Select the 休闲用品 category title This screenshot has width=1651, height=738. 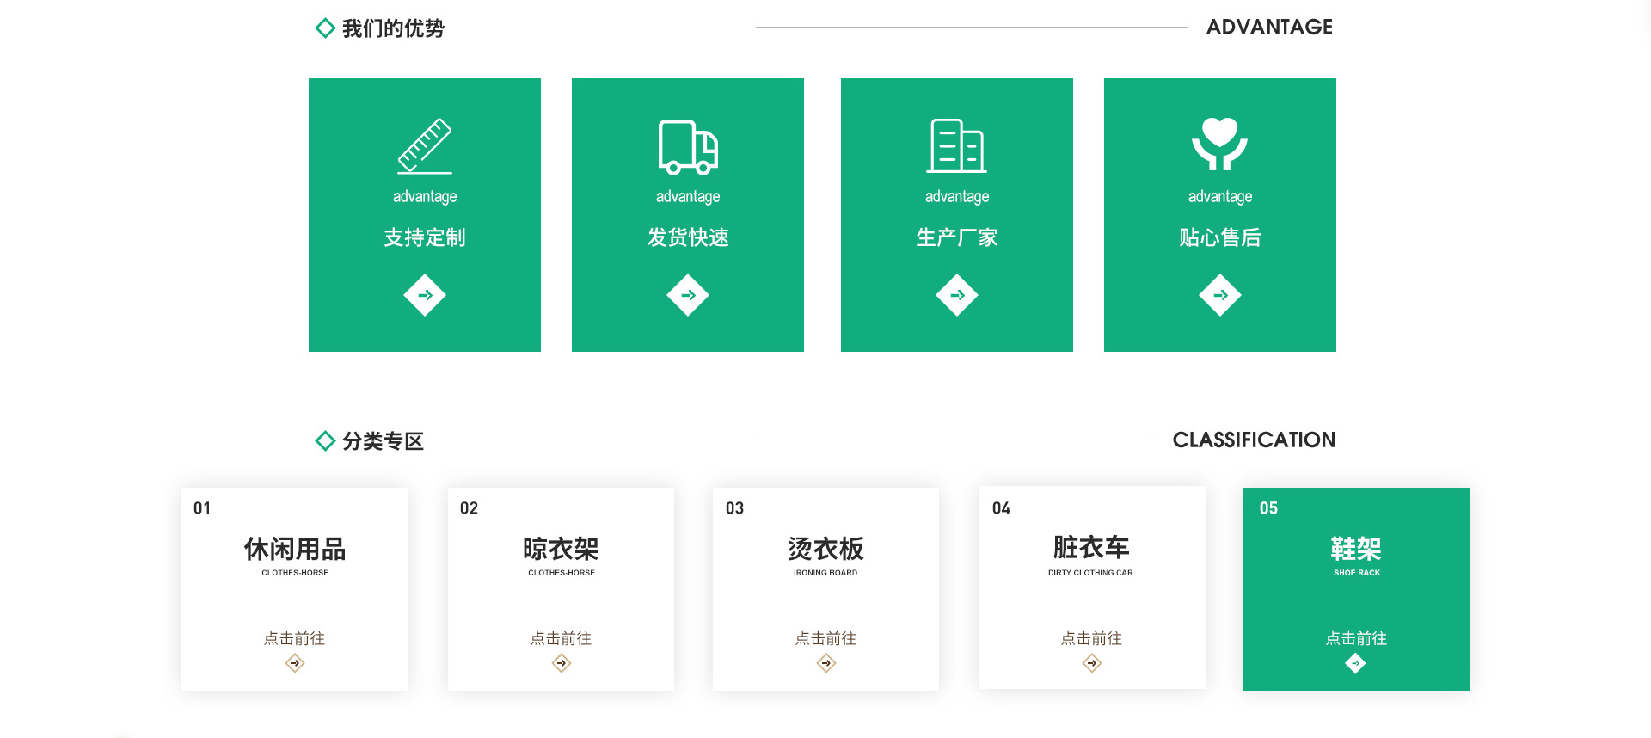point(295,549)
